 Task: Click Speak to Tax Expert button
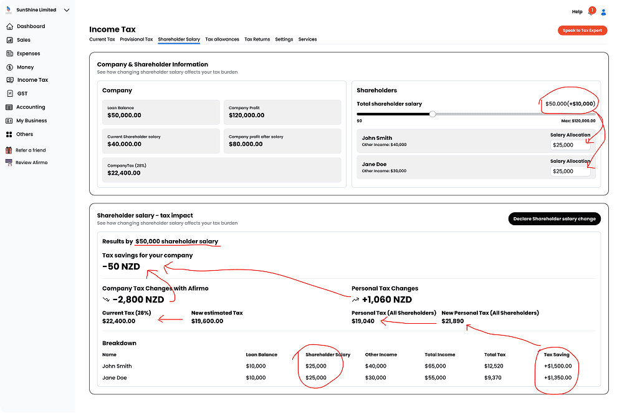582,31
